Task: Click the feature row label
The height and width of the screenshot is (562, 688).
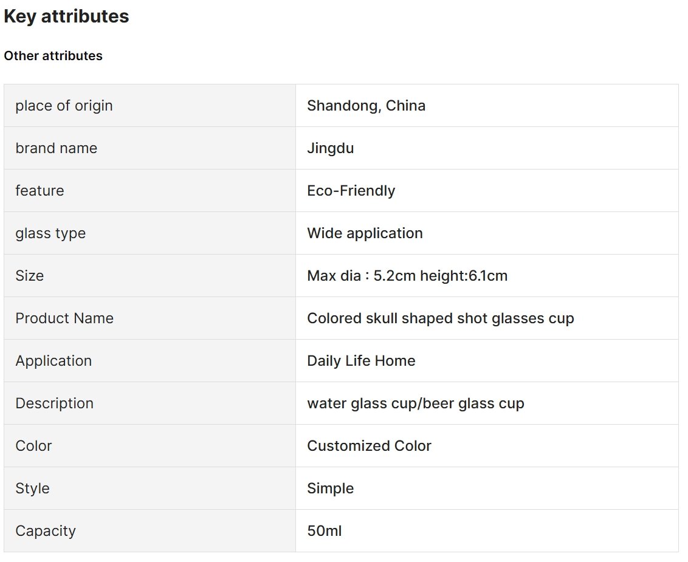Action: click(x=40, y=191)
